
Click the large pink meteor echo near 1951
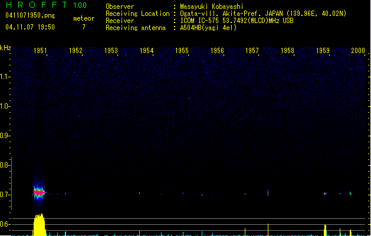[39, 192]
